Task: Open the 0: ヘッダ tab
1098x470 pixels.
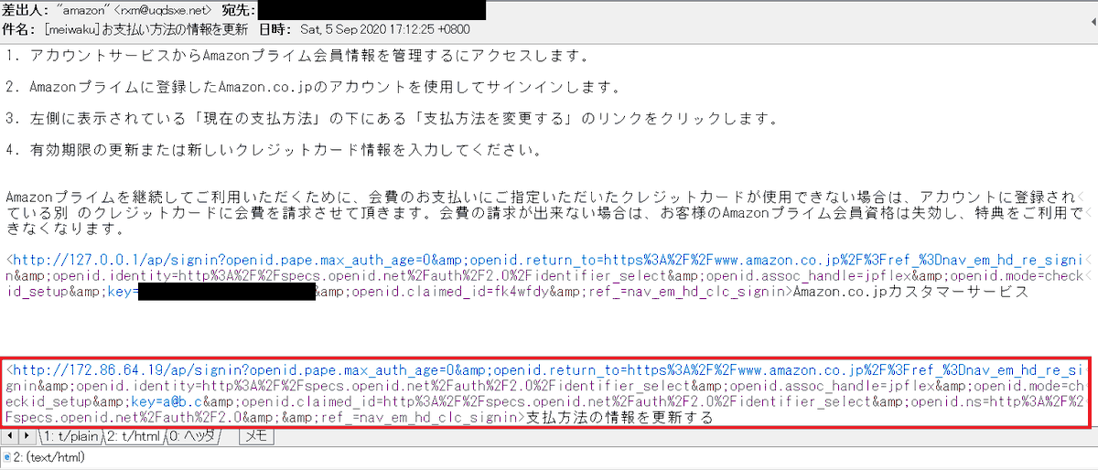Action: (194, 437)
